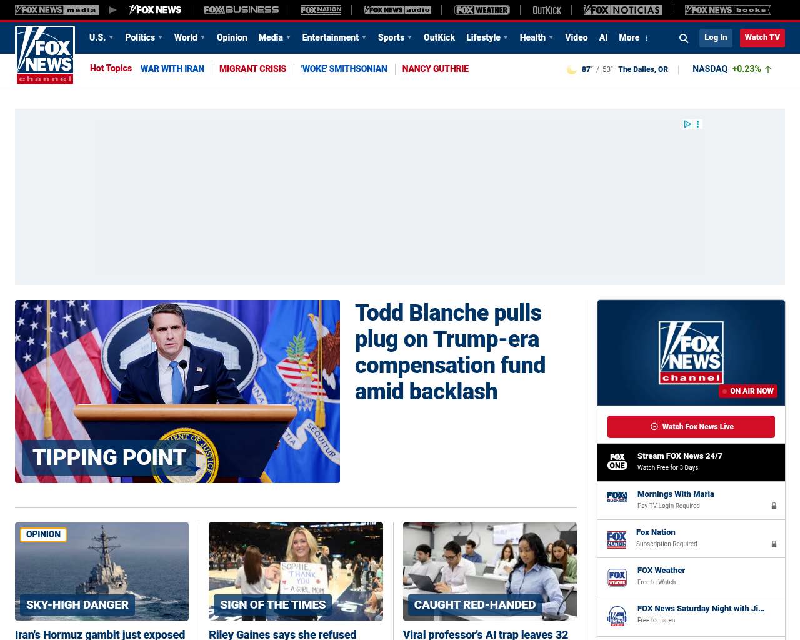The height and width of the screenshot is (640, 800).
Task: Open SIGN OF THE TIMES thumbnail
Action: [x=296, y=571]
